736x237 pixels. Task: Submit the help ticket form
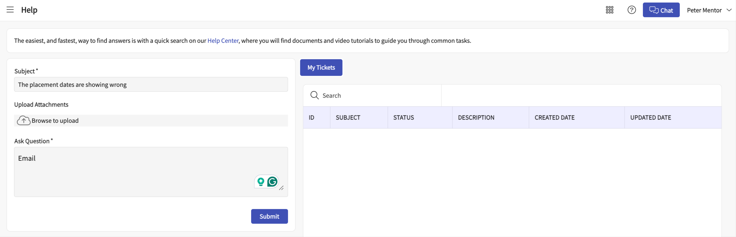[269, 216]
